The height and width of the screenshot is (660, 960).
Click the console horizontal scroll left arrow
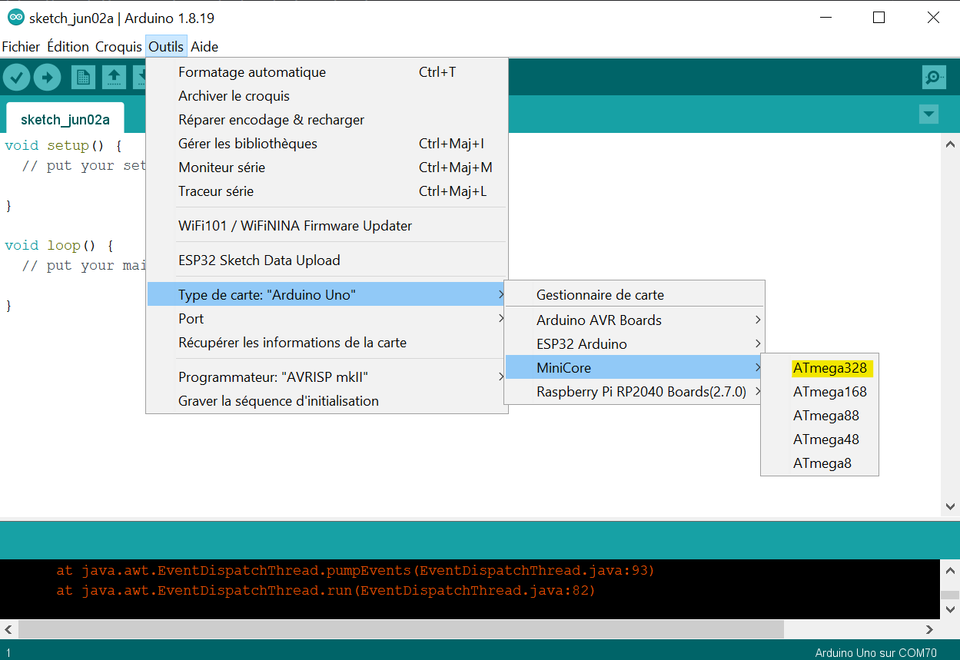coord(8,629)
